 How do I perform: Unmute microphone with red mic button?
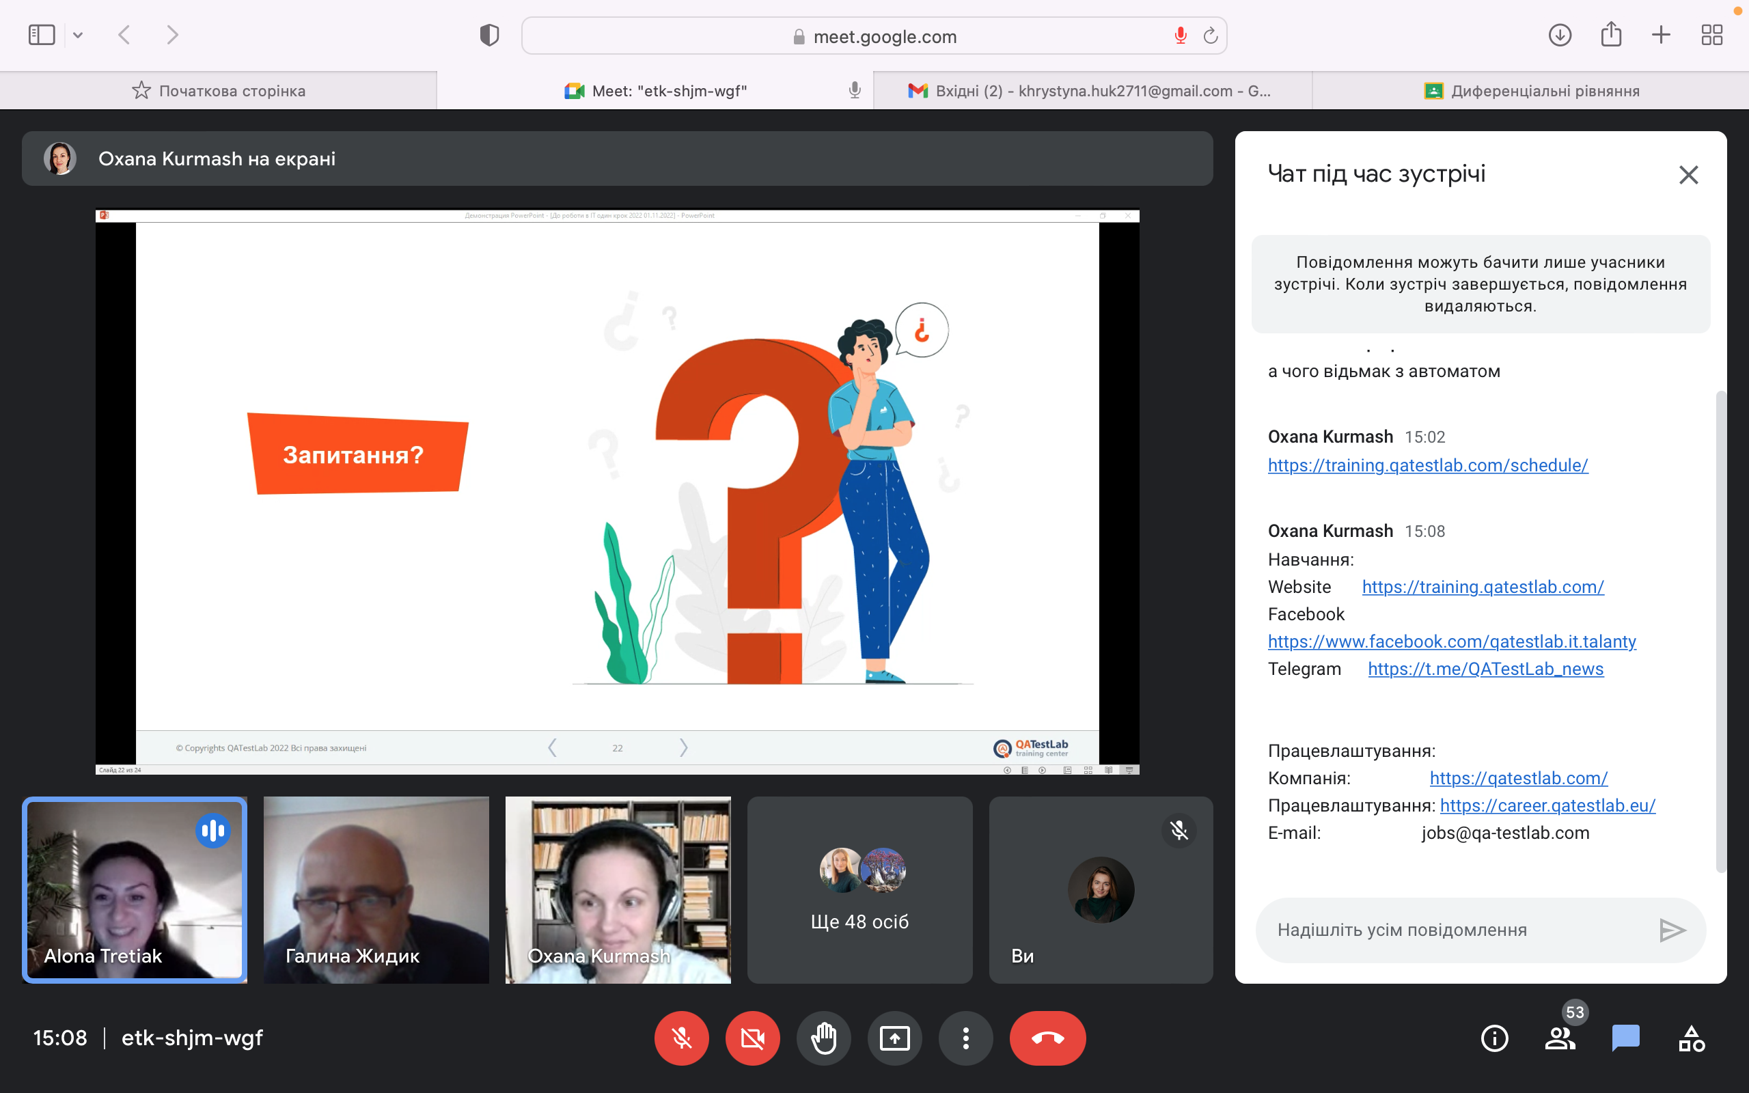[x=680, y=1038]
